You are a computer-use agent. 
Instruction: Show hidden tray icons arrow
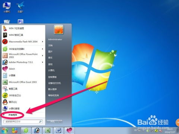144,131
